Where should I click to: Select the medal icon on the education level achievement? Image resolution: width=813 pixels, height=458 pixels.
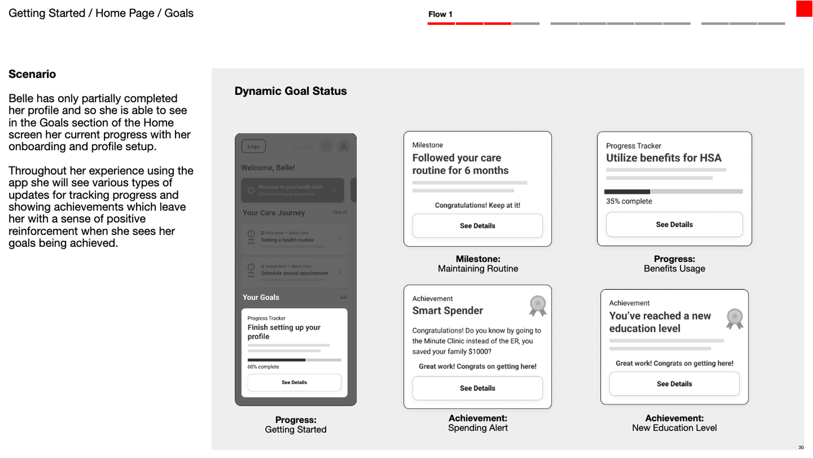(735, 319)
